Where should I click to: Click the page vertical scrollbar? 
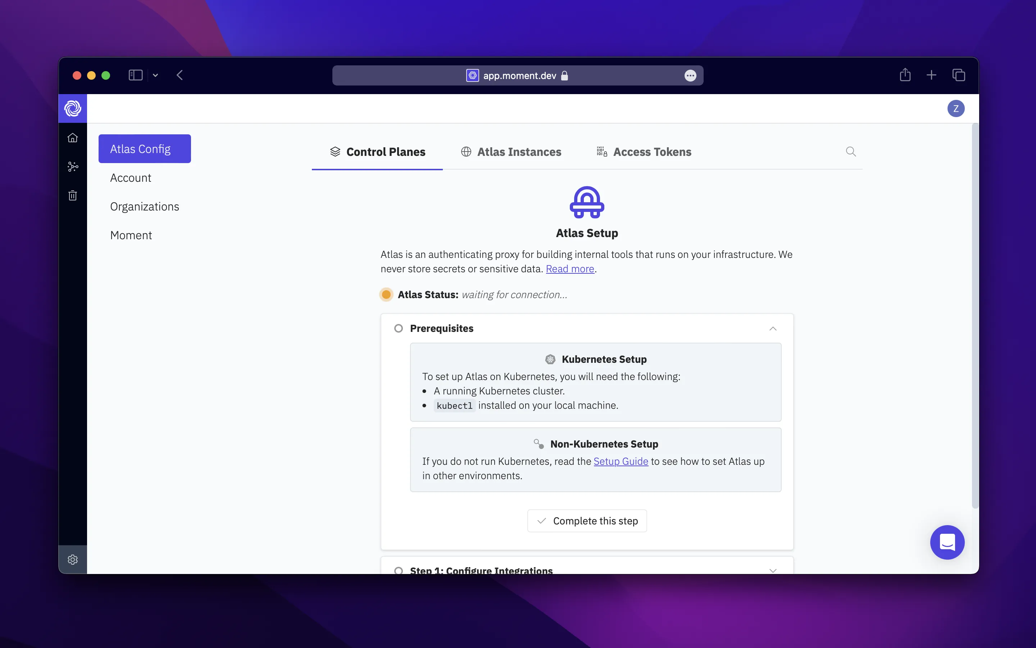[975, 316]
